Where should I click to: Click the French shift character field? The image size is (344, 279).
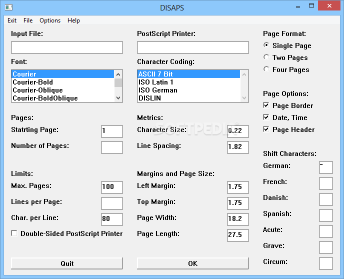(x=326, y=183)
